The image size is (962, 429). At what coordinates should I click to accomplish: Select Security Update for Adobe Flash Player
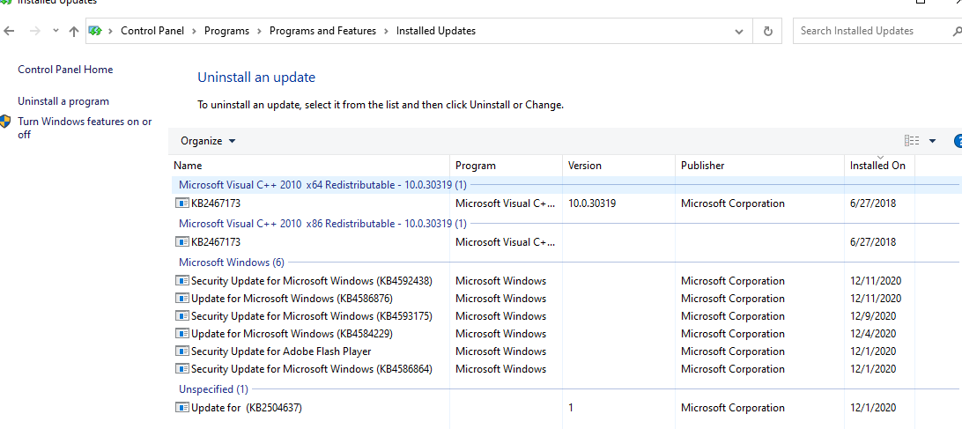click(281, 351)
